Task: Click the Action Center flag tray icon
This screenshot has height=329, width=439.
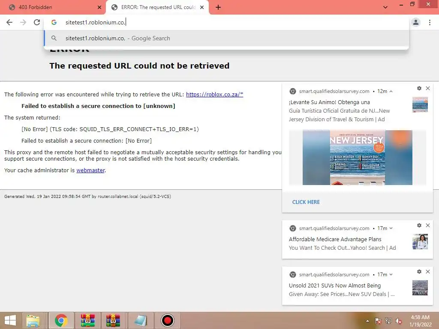Action: click(x=378, y=321)
